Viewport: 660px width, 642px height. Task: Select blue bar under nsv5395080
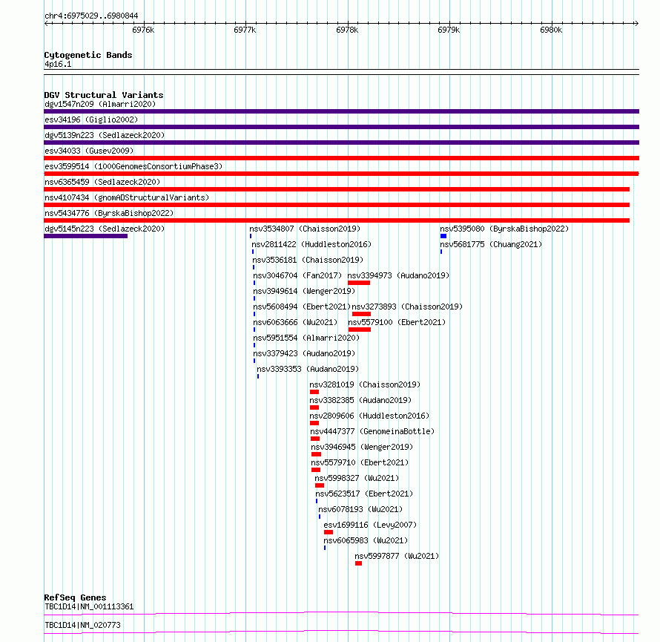click(x=443, y=236)
